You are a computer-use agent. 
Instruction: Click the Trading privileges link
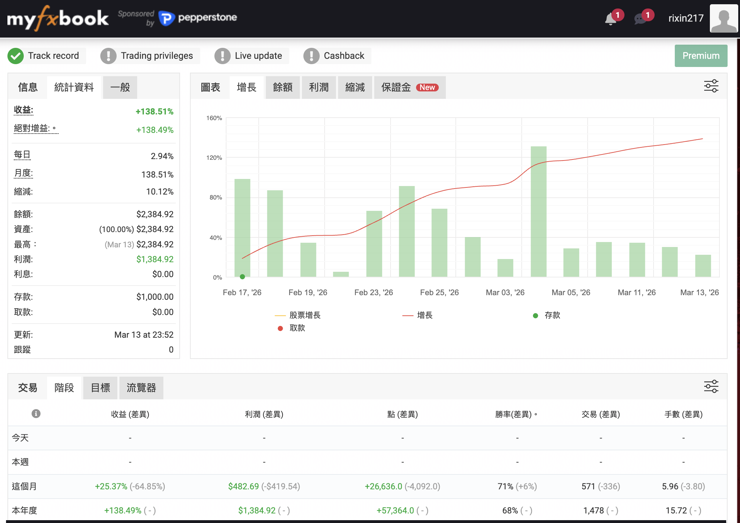coord(157,56)
